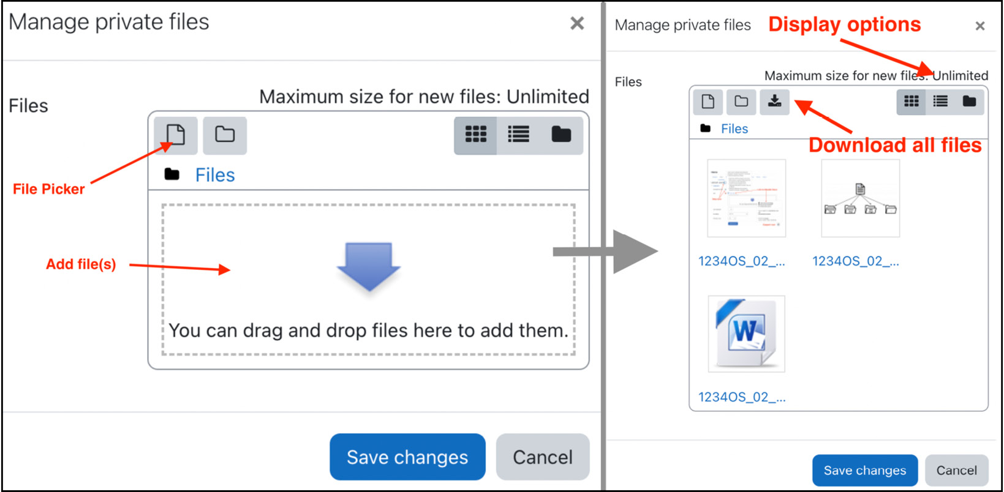Click folder icon beside Files in right dialog
Image resolution: width=1004 pixels, height=492 pixels.
706,129
